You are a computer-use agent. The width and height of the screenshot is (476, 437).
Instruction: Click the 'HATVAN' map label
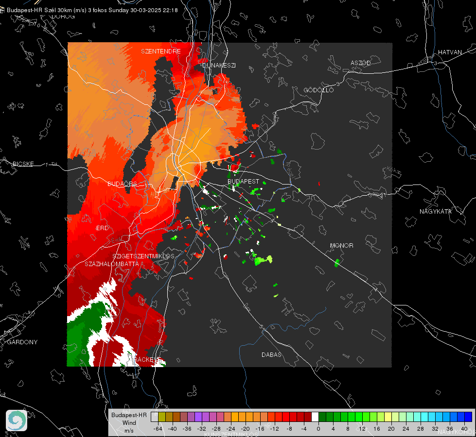[x=450, y=52]
